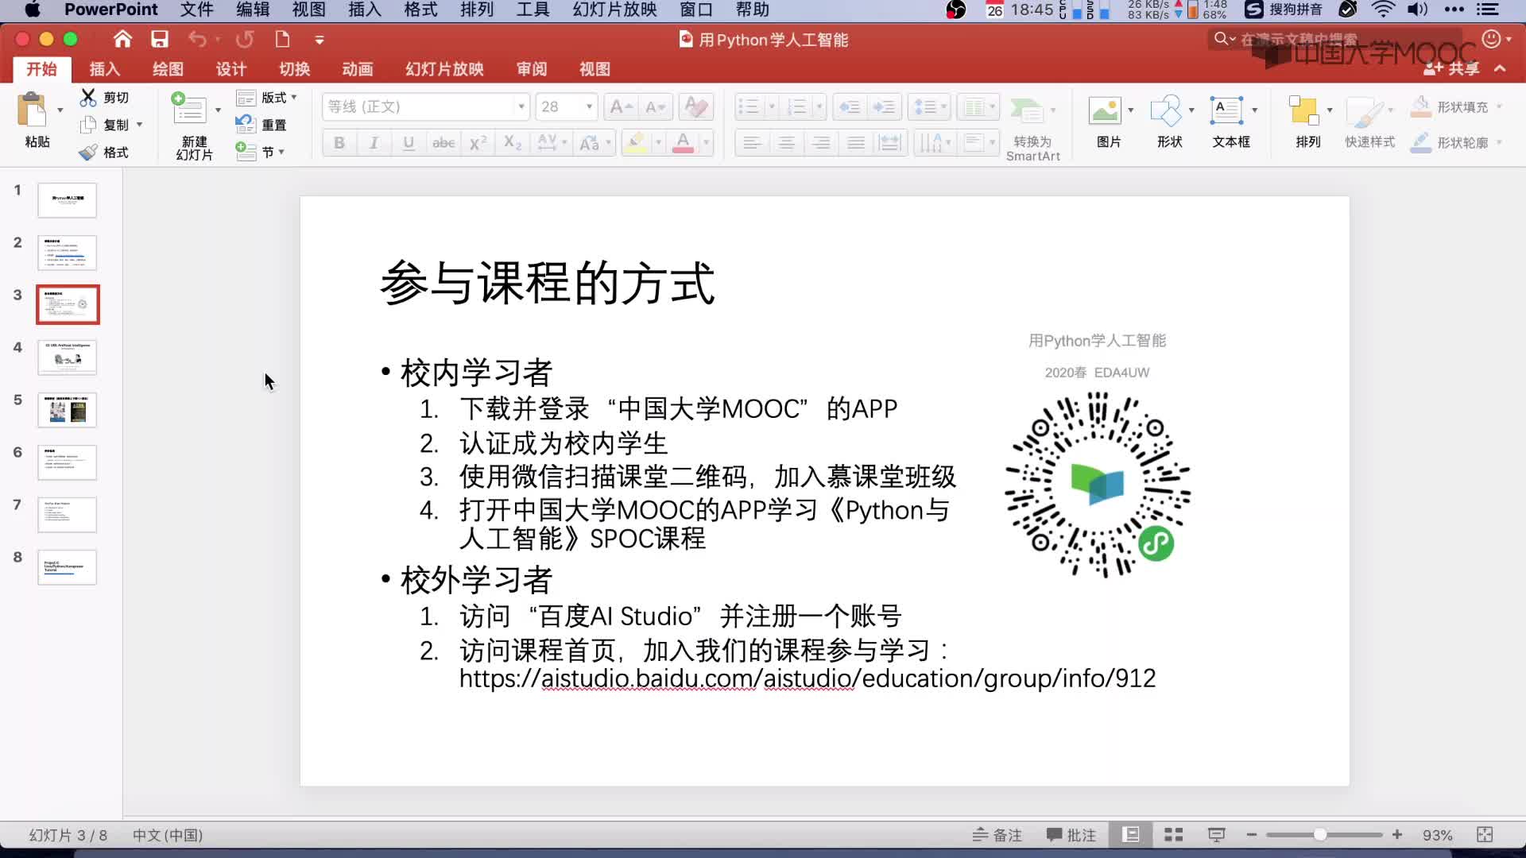Switch to the 动画 animations tab
Viewport: 1526px width, 858px height.
coord(358,69)
